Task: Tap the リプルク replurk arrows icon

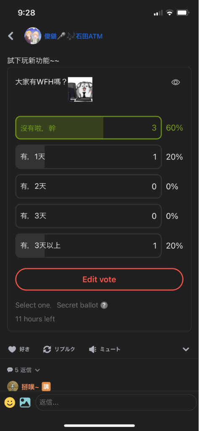Action: click(47, 349)
